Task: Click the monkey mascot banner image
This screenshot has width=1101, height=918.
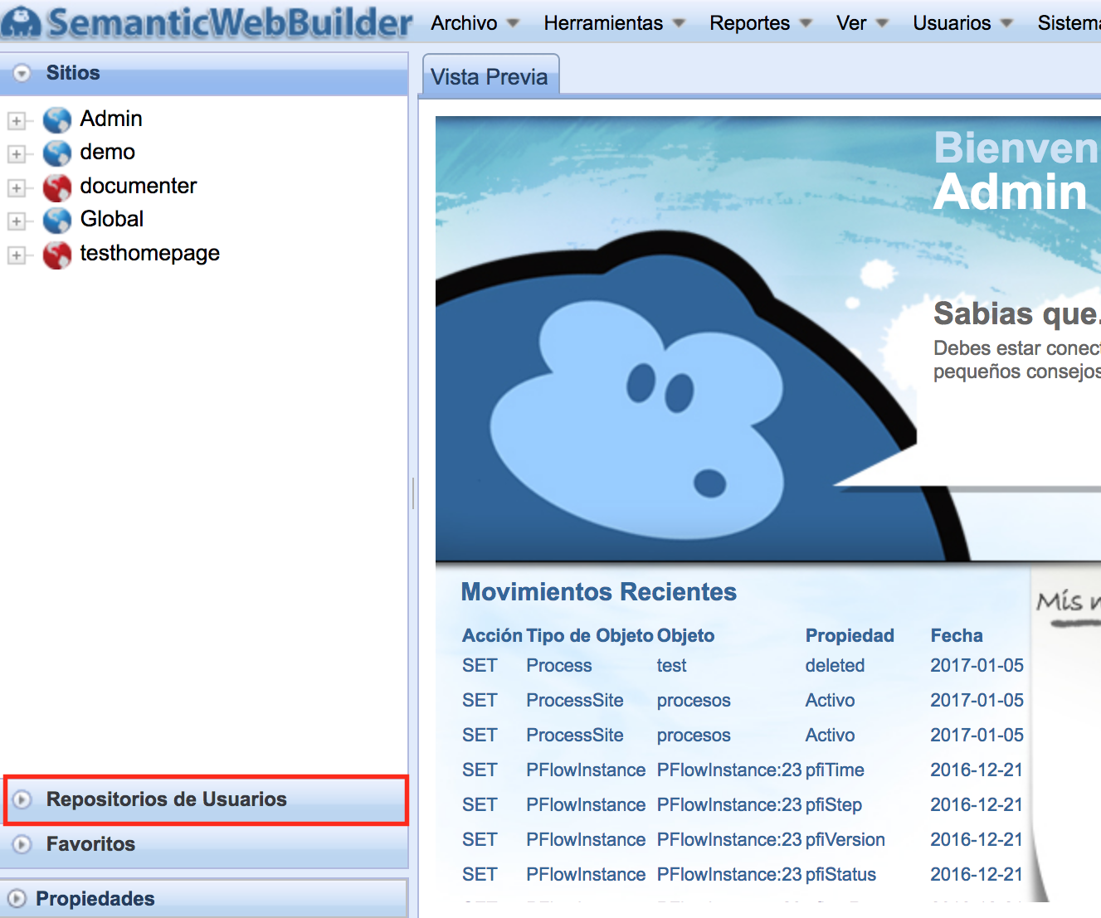Action: pyautogui.click(x=768, y=339)
